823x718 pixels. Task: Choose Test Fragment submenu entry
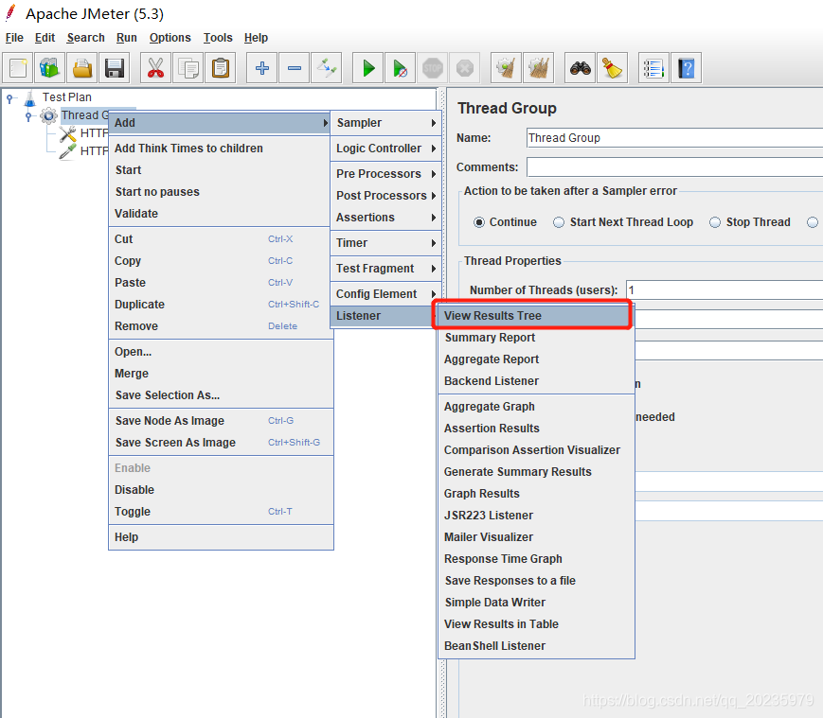pyautogui.click(x=385, y=269)
